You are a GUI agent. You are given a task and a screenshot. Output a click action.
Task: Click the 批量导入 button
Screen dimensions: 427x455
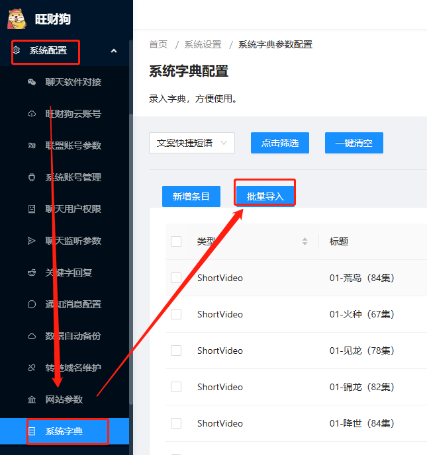(265, 196)
